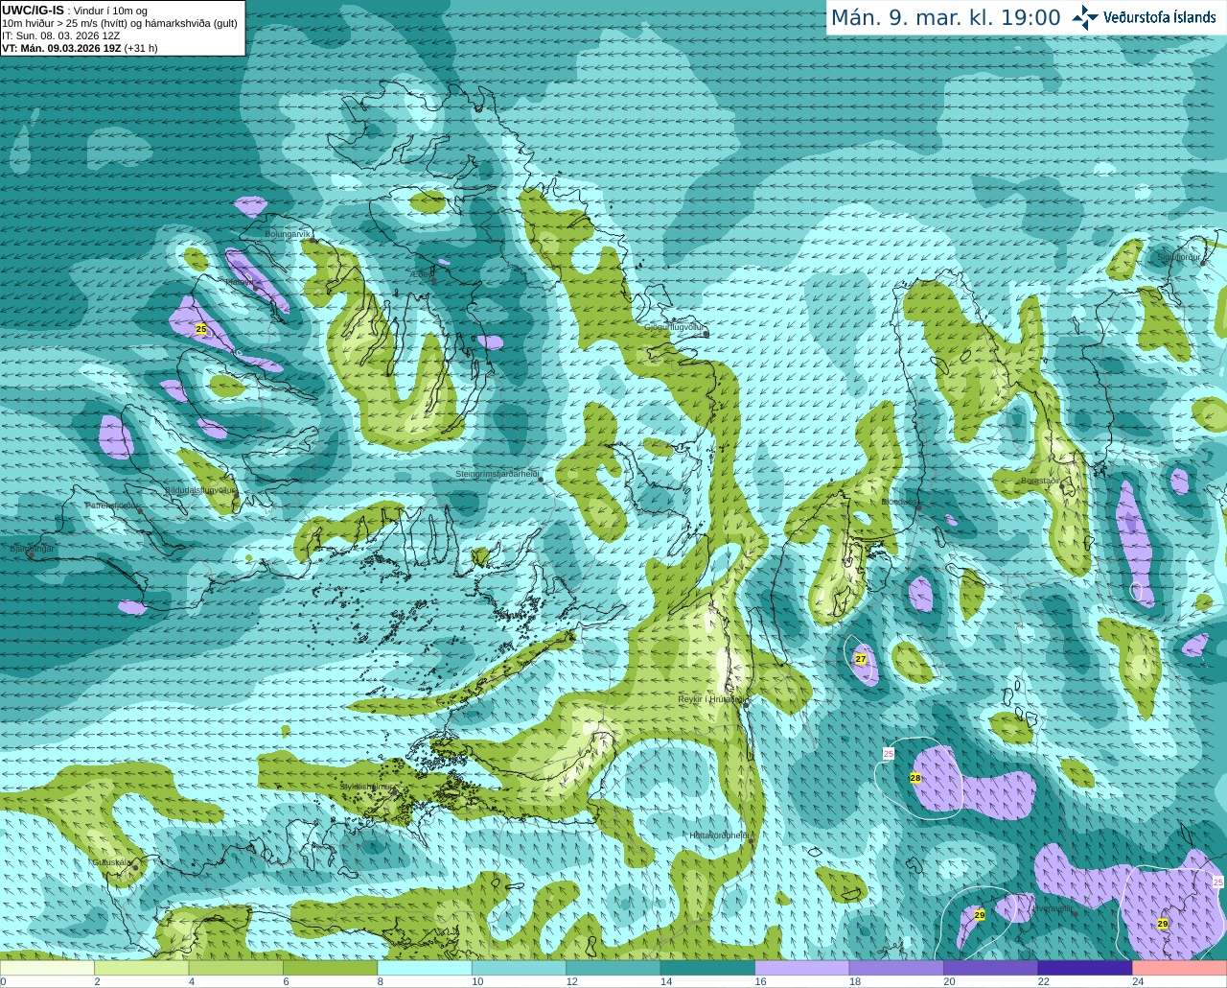Click the white 25 contour label near marker 28
This screenshot has width=1227, height=988.
(x=889, y=754)
